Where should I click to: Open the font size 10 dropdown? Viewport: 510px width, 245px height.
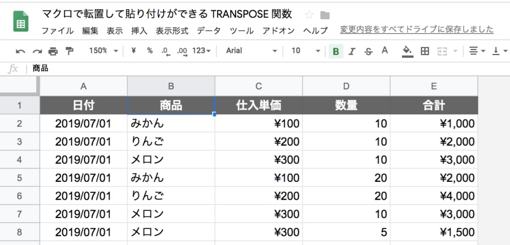tap(305, 51)
